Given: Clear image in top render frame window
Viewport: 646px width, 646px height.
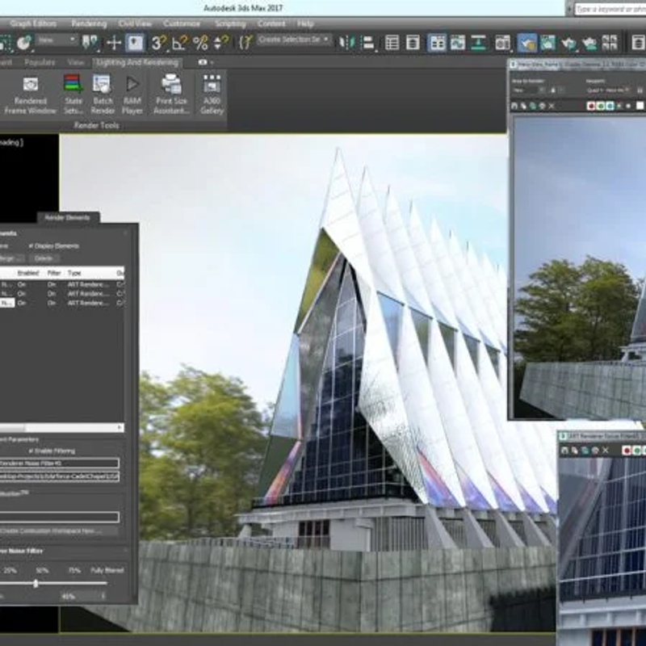Looking at the screenshot, I should coord(552,106).
